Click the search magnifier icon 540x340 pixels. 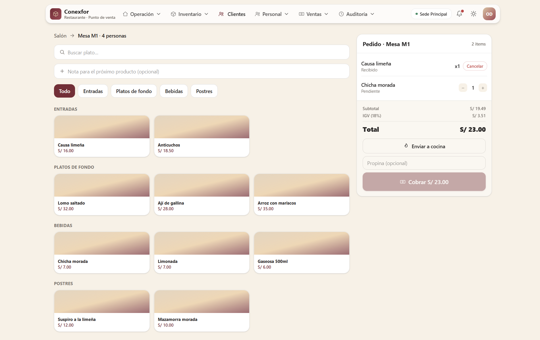click(x=62, y=52)
